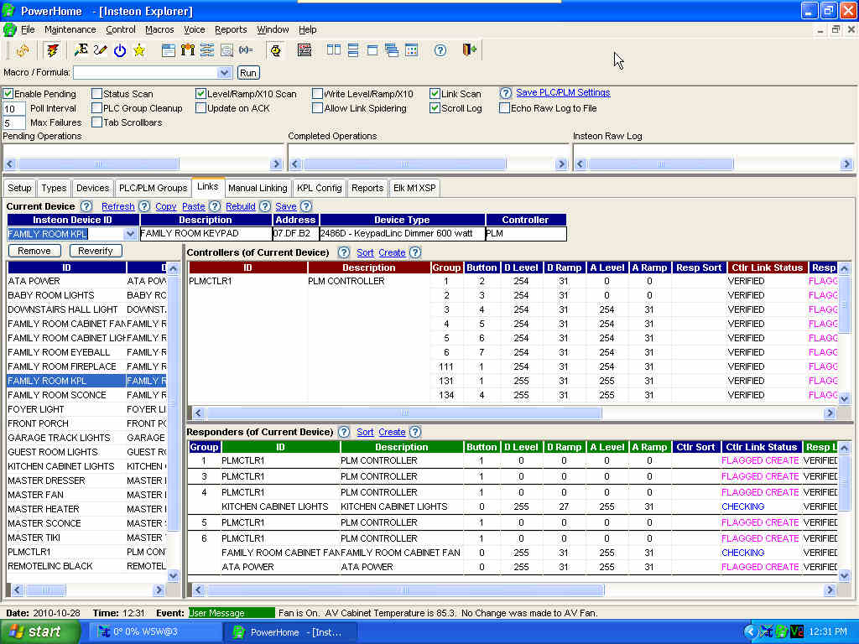Click the pencil edit toolbar icon

click(x=101, y=50)
